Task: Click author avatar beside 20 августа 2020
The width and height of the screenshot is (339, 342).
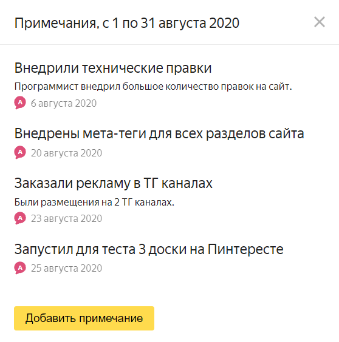Action: coord(20,152)
